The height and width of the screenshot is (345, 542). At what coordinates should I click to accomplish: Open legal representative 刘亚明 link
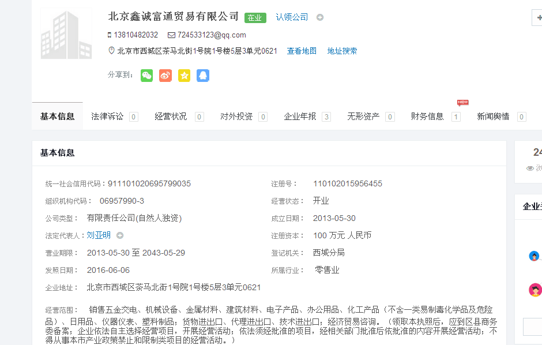click(x=99, y=235)
